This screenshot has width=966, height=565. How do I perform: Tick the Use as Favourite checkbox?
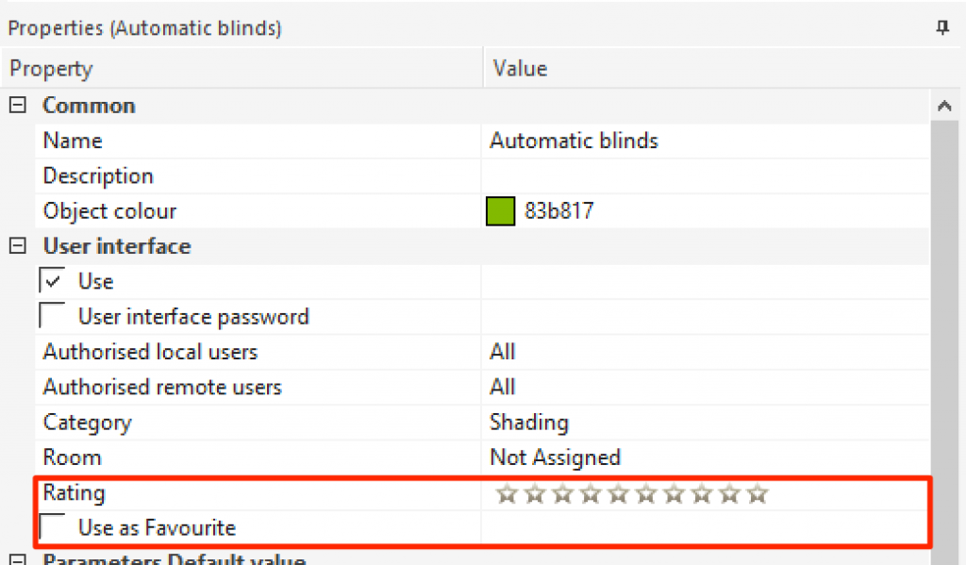point(53,527)
